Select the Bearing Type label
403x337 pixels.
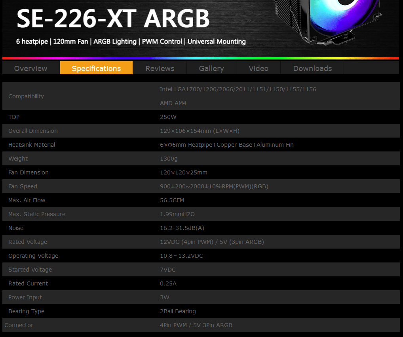point(26,312)
